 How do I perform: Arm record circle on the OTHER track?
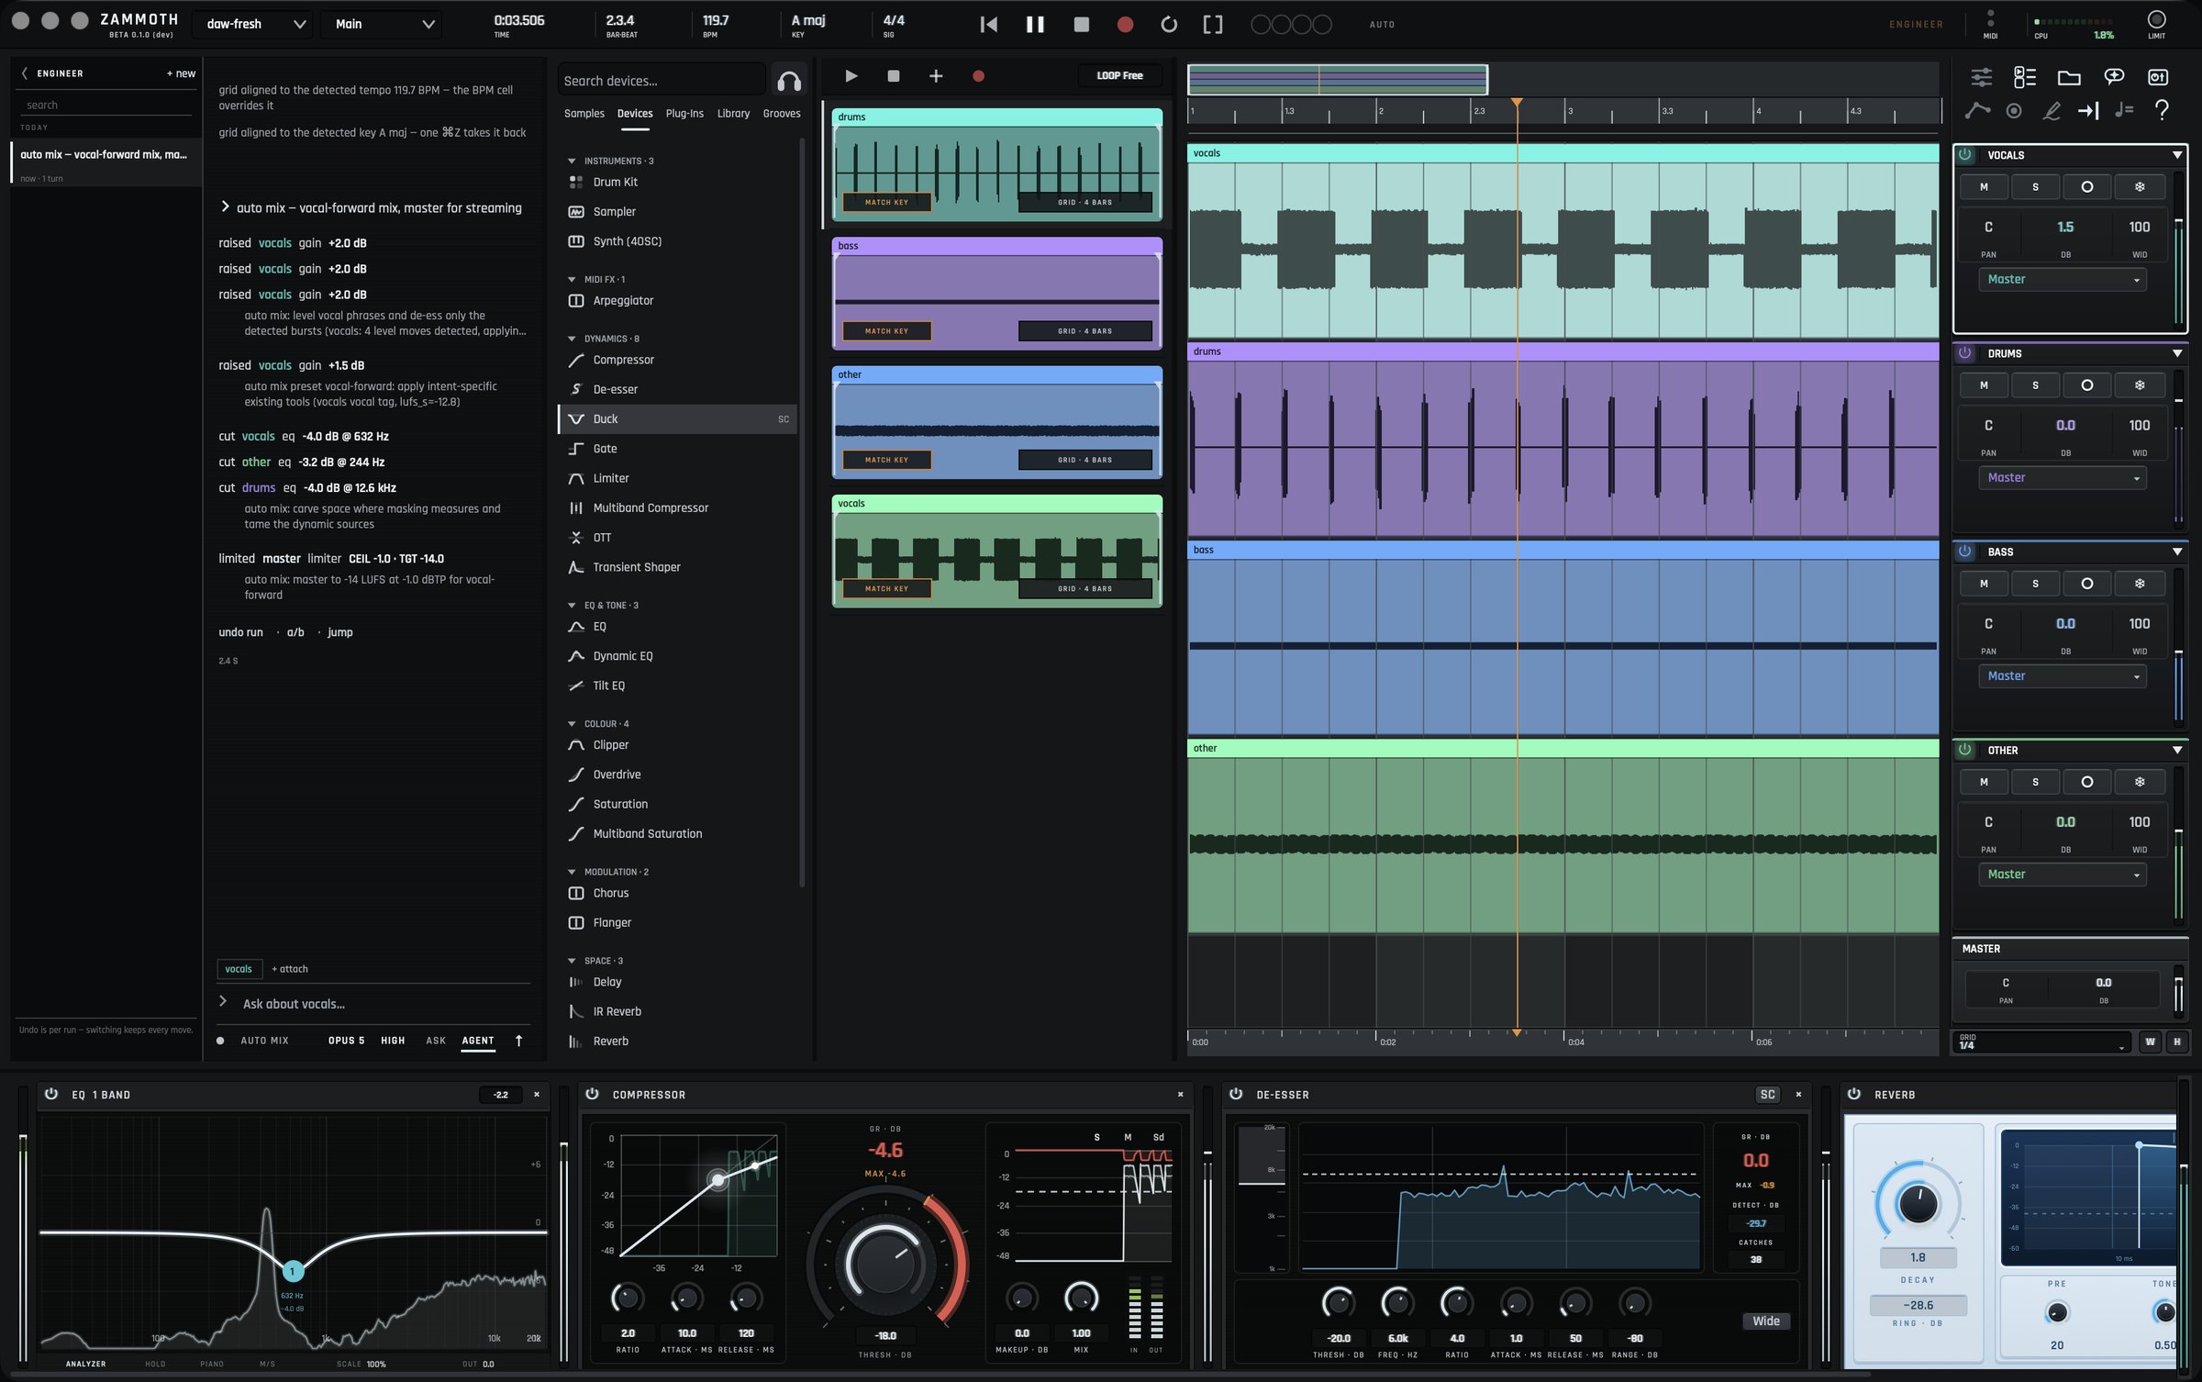click(2086, 782)
